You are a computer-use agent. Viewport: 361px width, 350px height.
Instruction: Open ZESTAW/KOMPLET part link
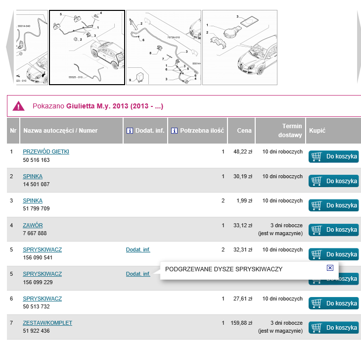click(47, 323)
